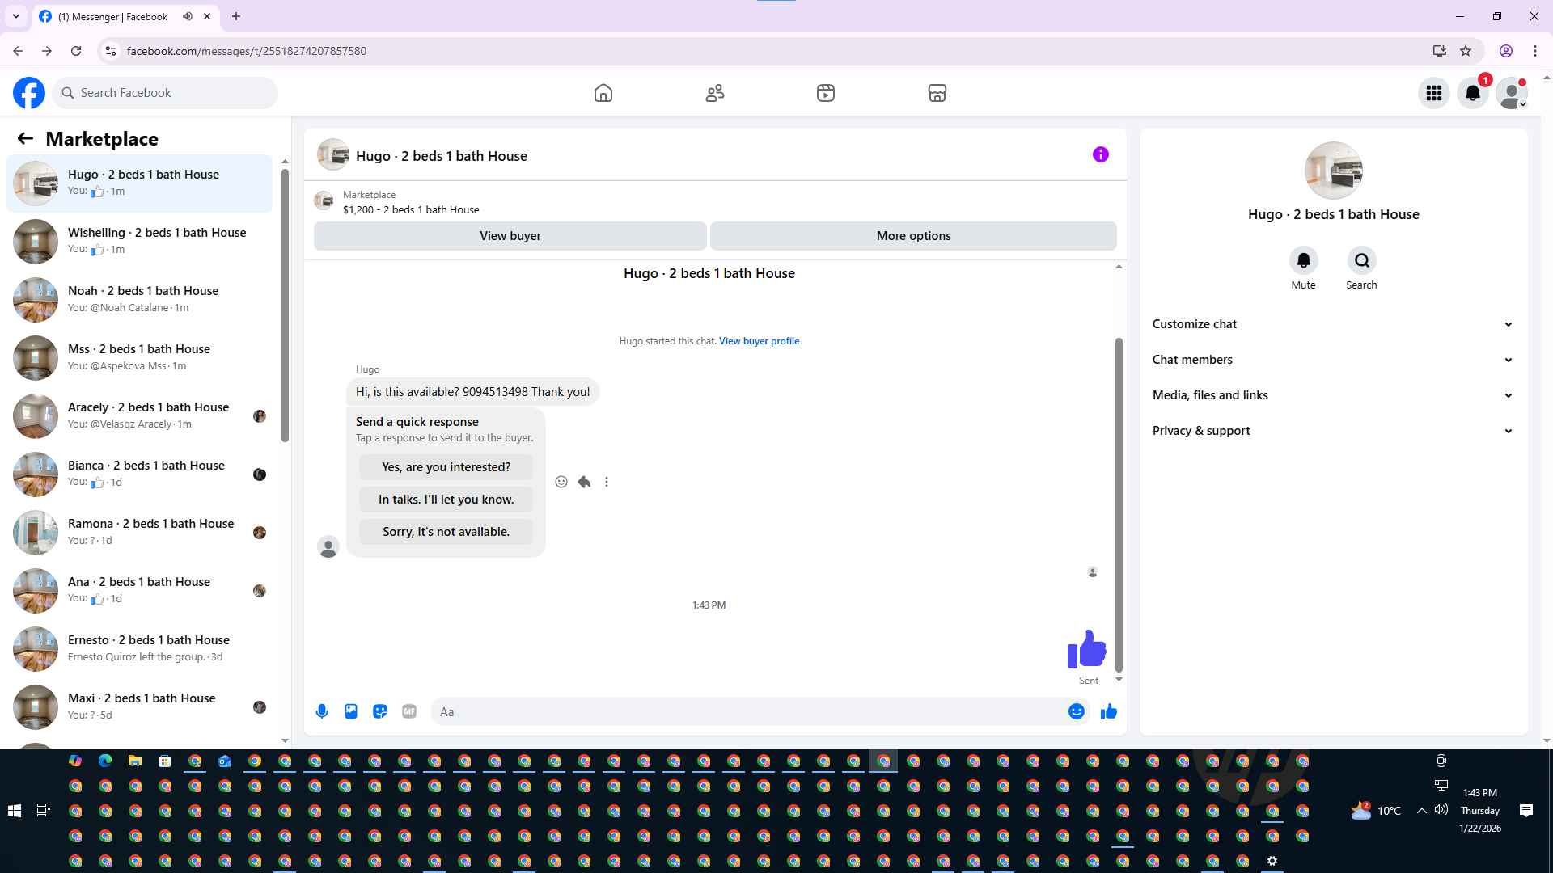Open the taskbar volume control
The image size is (1553, 873).
(1441, 810)
